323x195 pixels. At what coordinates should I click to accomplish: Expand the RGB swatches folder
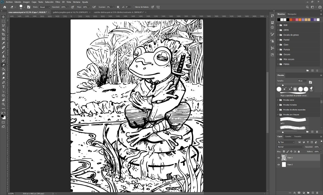[278, 25]
